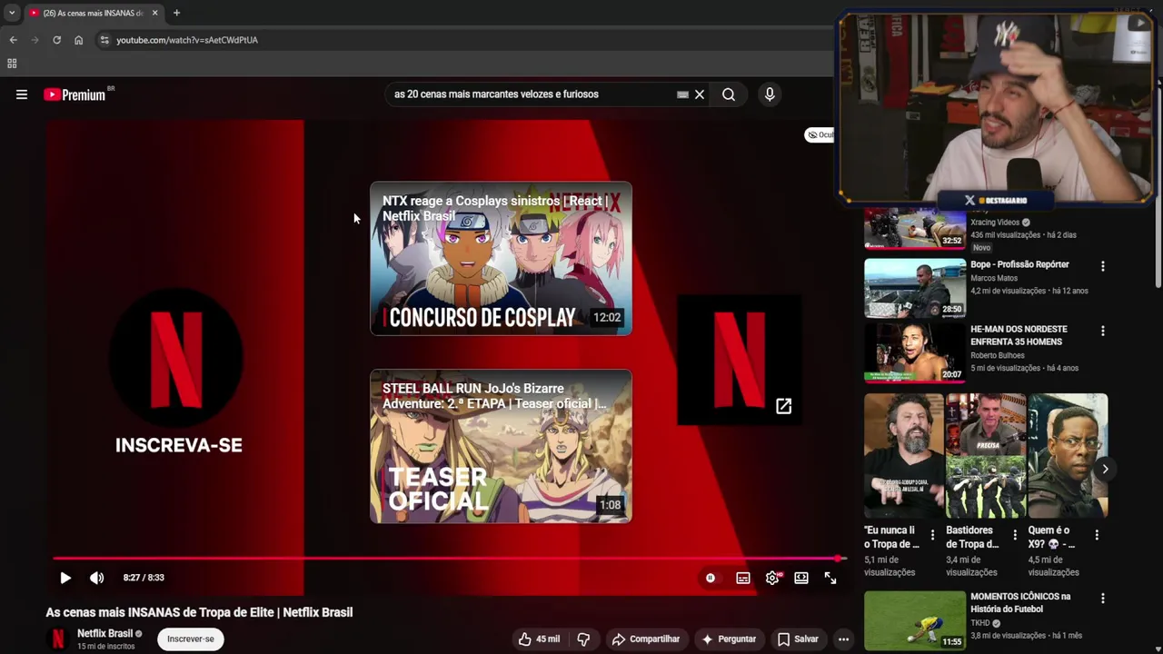The width and height of the screenshot is (1163, 654).
Task: Click the youtube.com address bar URL
Action: pos(187,40)
